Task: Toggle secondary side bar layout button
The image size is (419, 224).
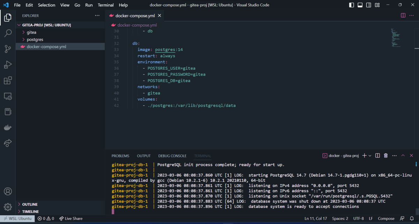Action: coord(369,5)
